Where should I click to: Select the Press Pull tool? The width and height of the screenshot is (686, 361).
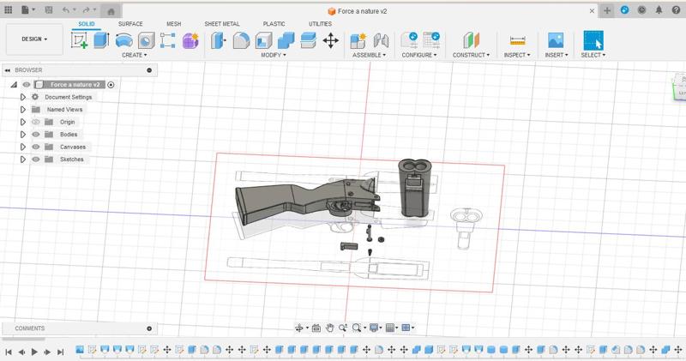218,40
